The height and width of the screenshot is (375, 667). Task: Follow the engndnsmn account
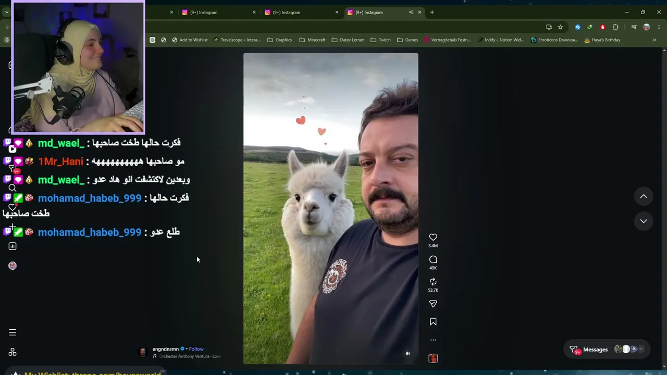click(x=196, y=349)
